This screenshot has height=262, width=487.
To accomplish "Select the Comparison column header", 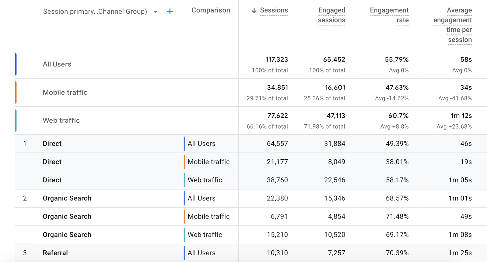I will tap(211, 10).
